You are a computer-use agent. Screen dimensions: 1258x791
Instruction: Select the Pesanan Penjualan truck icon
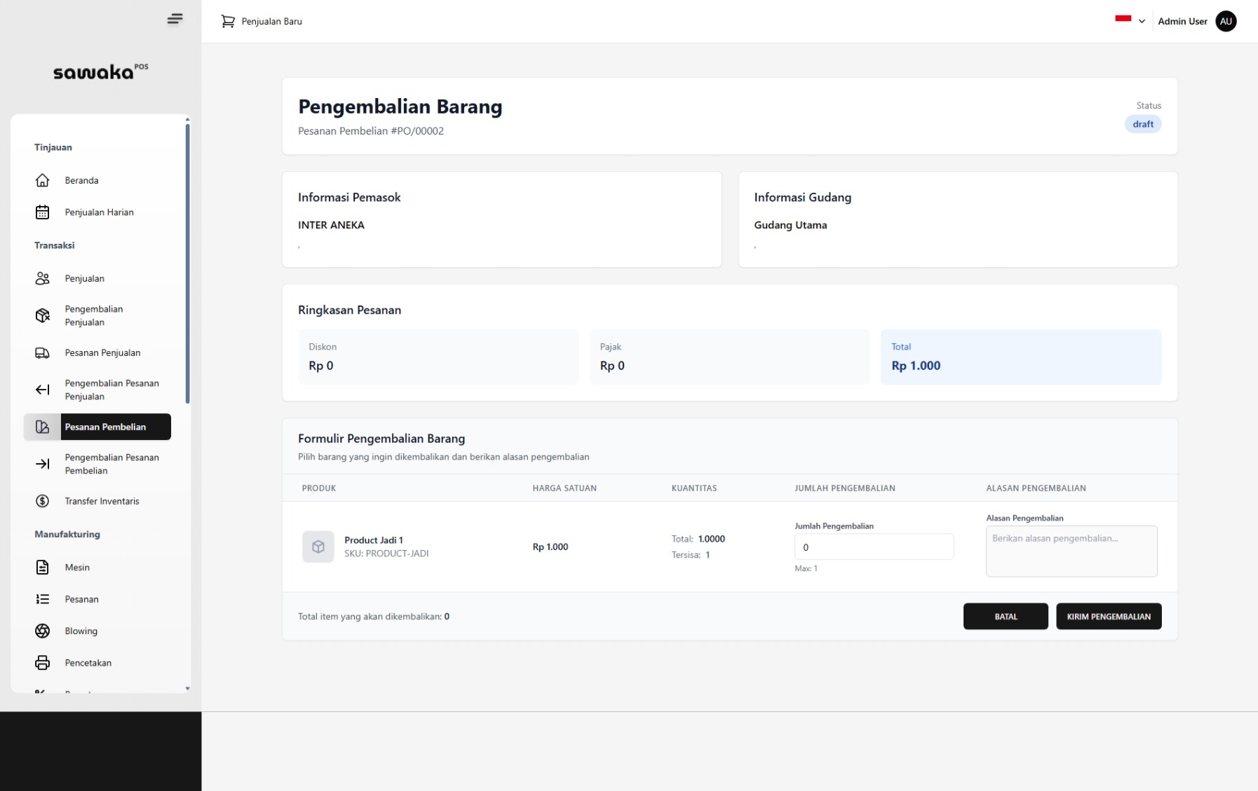(42, 352)
